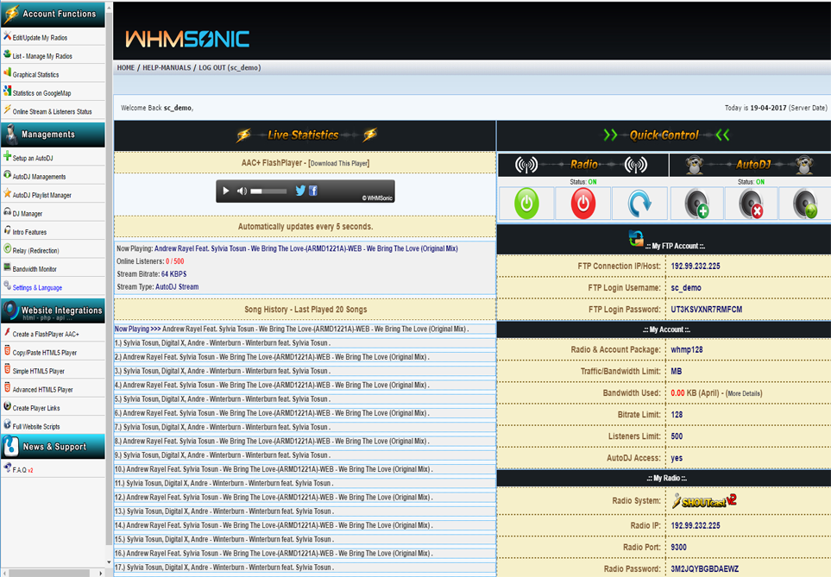Stop the radio with the red power button
The width and height of the screenshot is (831, 577).
tap(583, 204)
